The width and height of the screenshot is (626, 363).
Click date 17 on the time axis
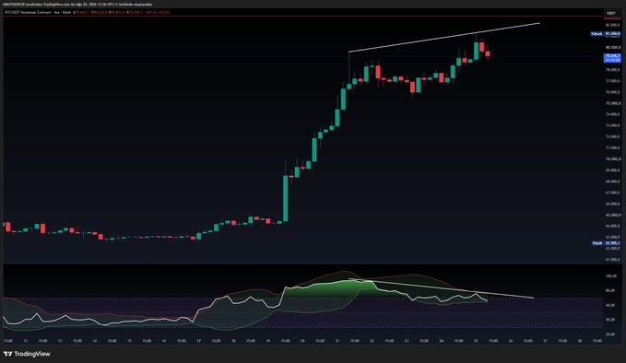click(198, 341)
